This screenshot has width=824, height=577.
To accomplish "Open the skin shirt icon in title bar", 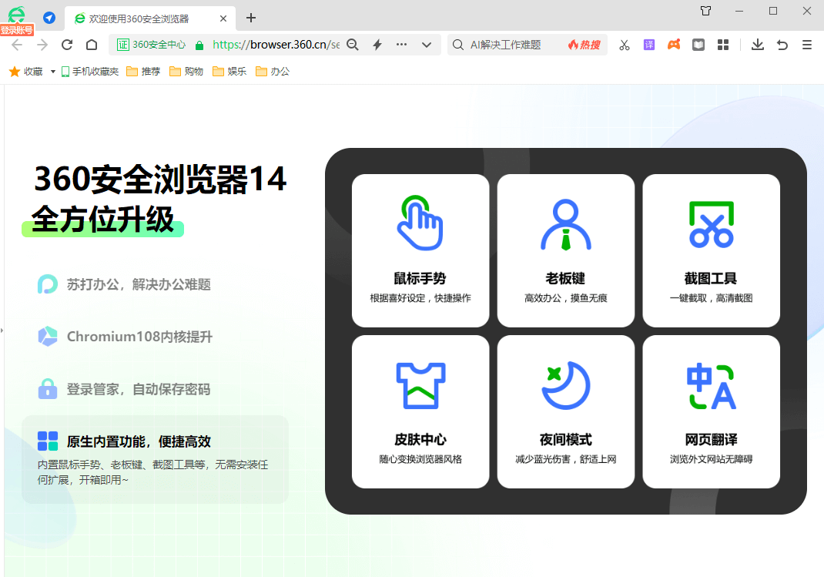I will (x=705, y=11).
